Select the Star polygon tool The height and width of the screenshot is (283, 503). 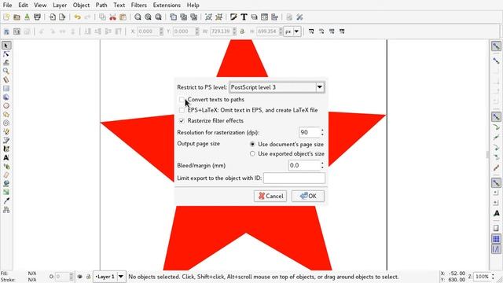(x=6, y=115)
